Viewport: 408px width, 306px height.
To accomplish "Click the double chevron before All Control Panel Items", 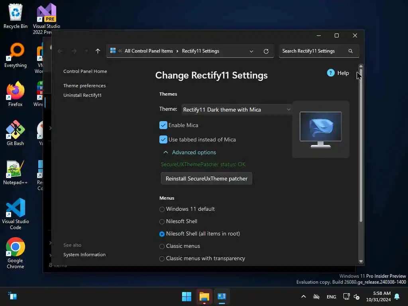I will 120,51.
